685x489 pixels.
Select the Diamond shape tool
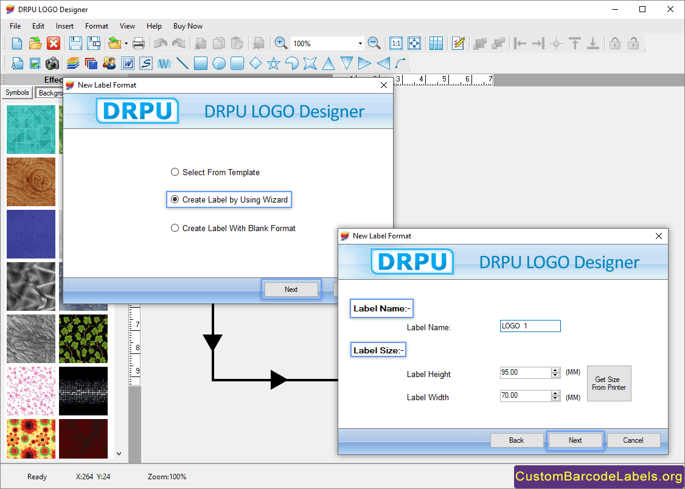click(255, 64)
